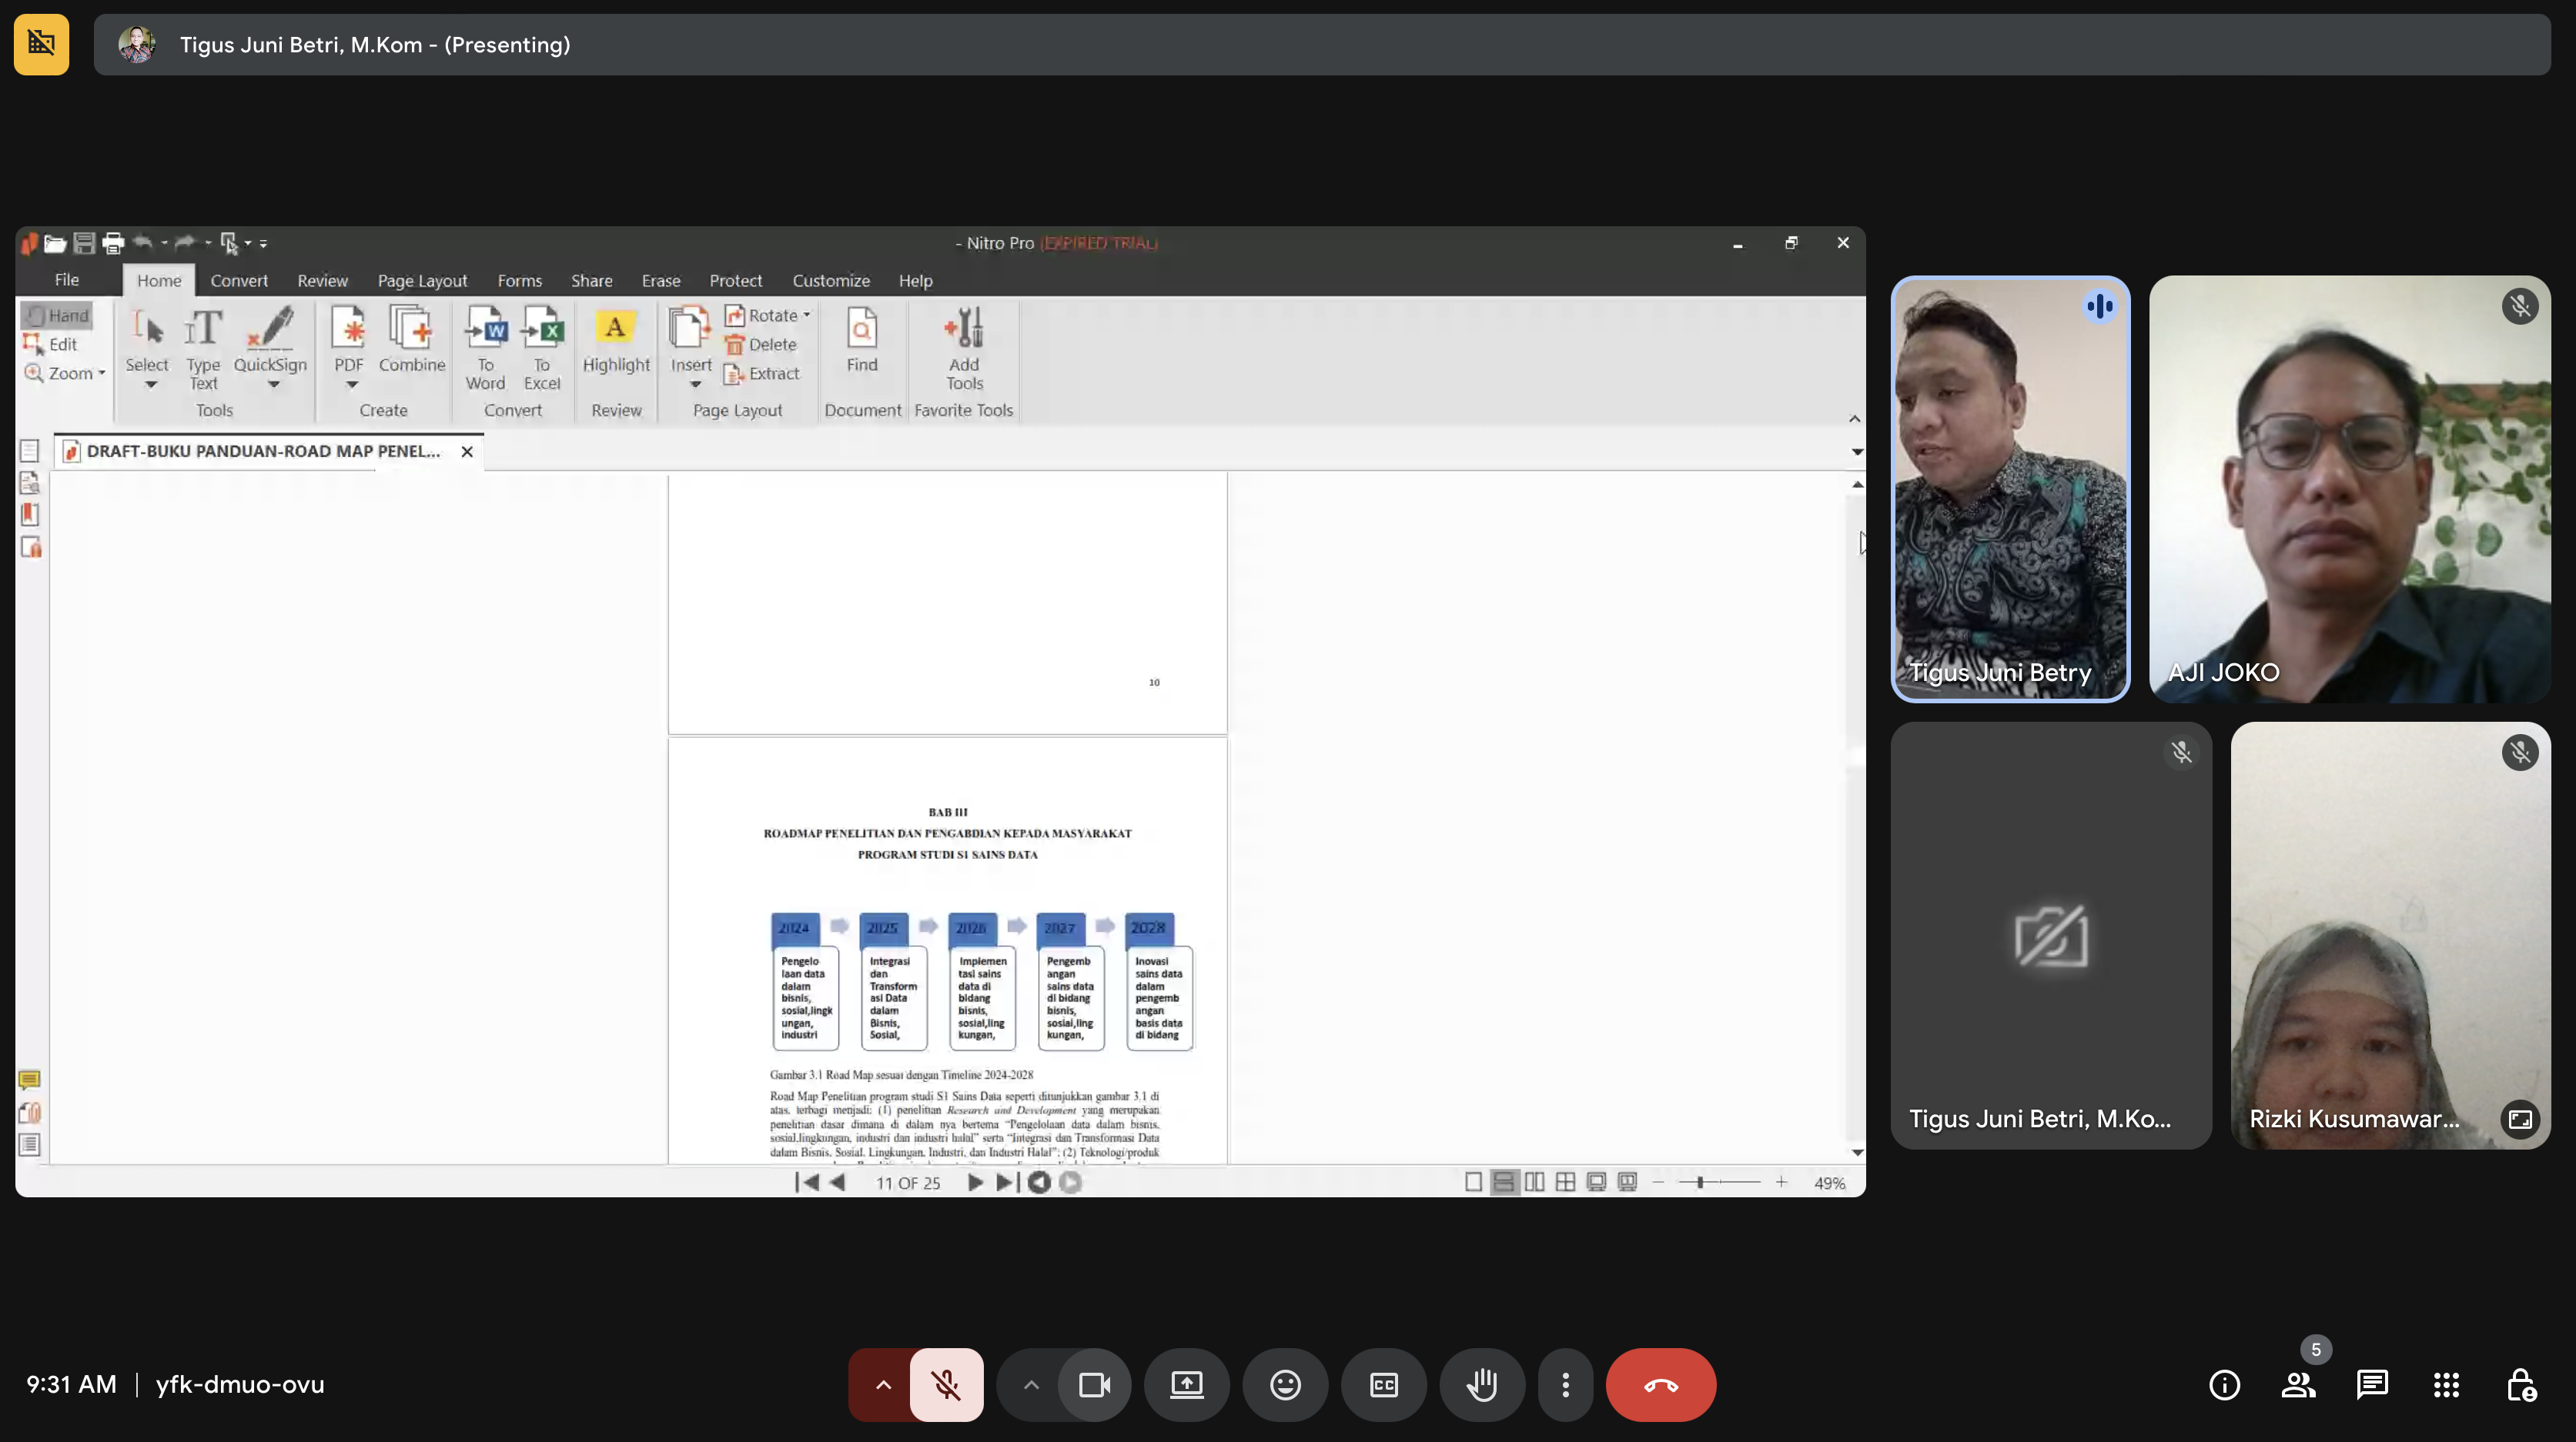Toggle the camera on or off
Image resolution: width=2576 pixels, height=1442 pixels.
click(1094, 1384)
